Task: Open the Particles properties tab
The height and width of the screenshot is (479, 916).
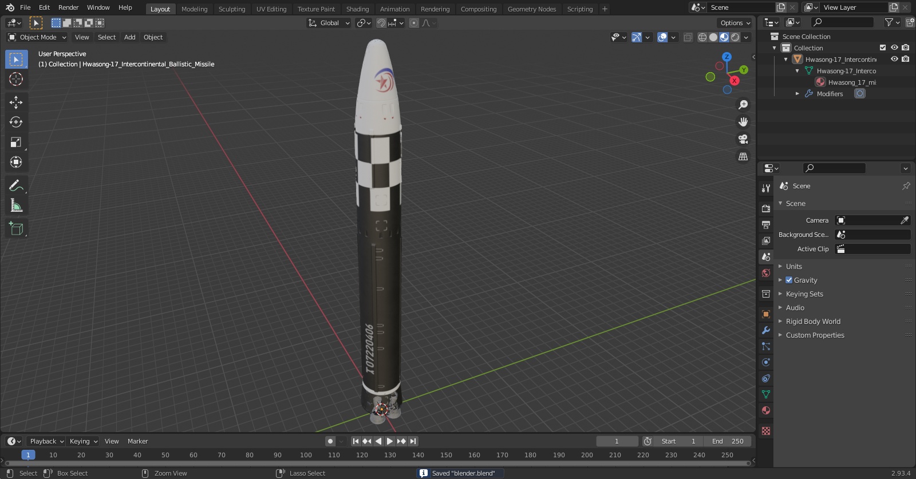Action: (765, 346)
